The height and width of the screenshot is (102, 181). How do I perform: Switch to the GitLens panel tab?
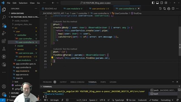[x=113, y=82]
